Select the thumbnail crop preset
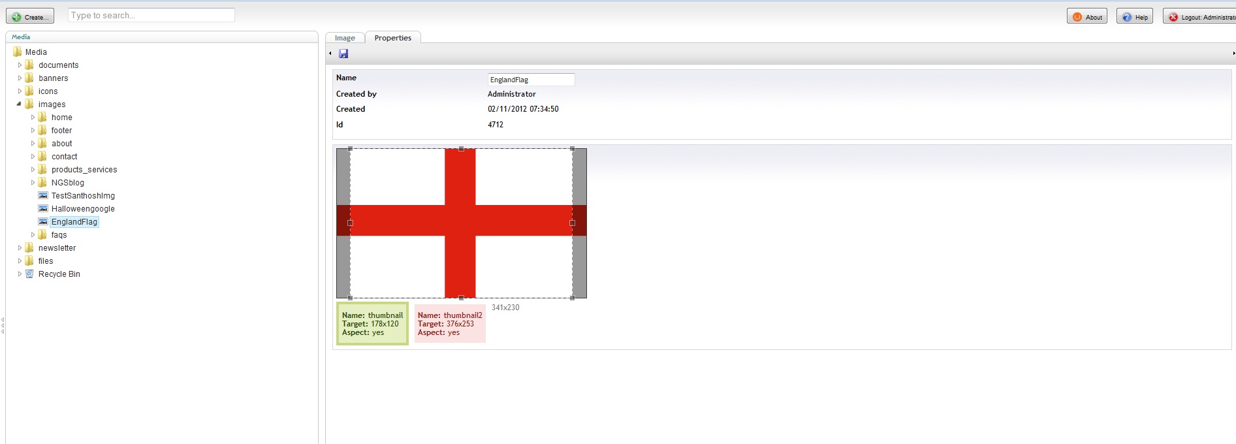 point(372,323)
